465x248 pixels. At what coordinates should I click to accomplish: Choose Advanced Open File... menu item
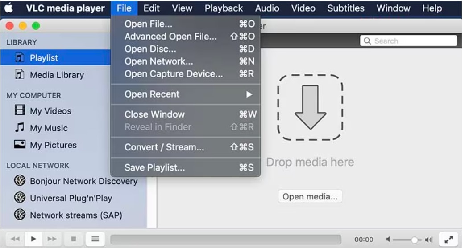(186, 37)
